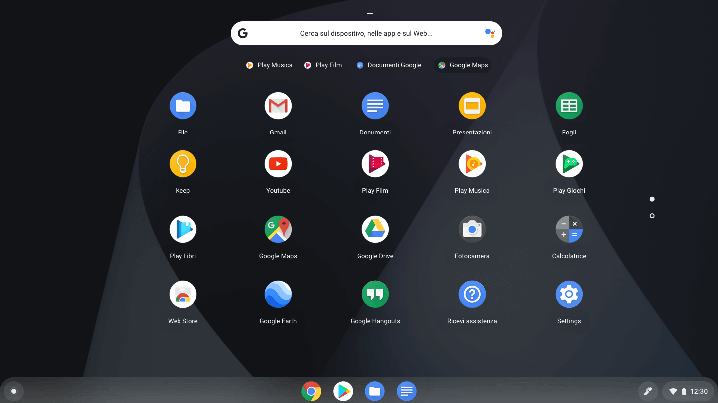Select the Play Film suggestion chip
The width and height of the screenshot is (718, 403).
pos(323,65)
